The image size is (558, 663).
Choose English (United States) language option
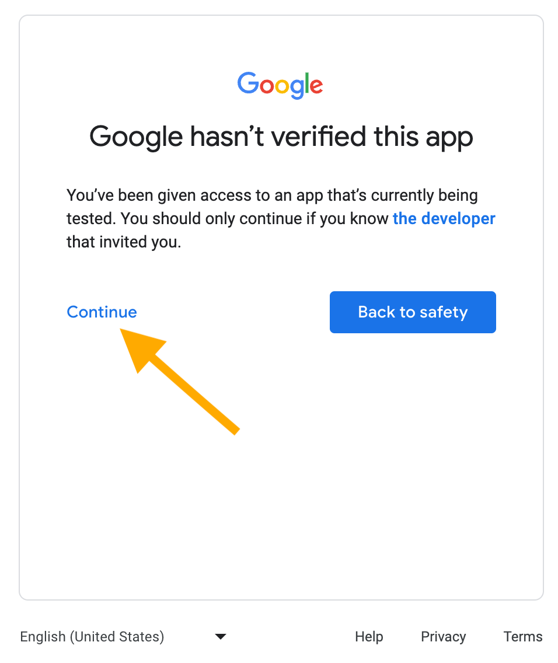pos(92,636)
